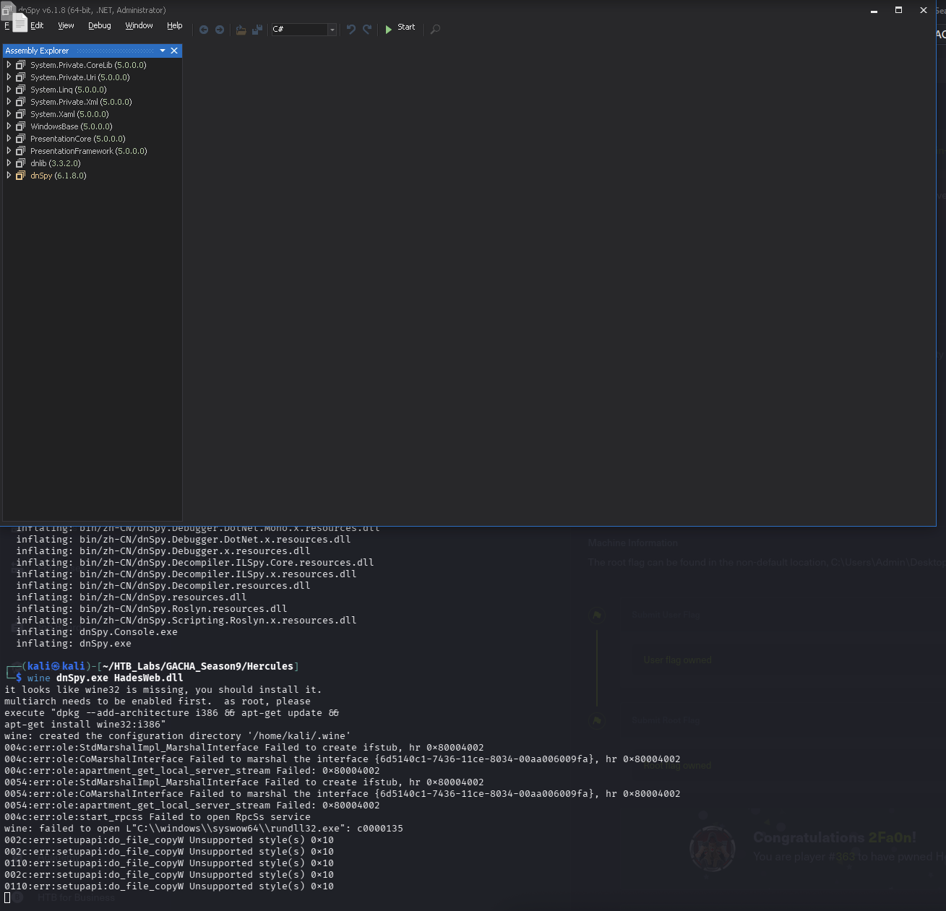The image size is (946, 911).
Task: Click the Save All toolbar icon
Action: (x=257, y=30)
